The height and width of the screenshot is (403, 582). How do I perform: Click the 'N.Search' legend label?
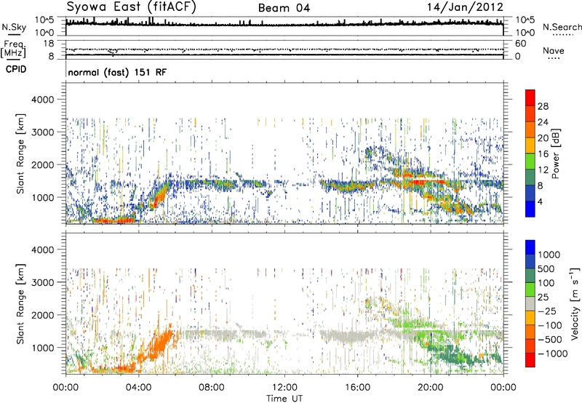(562, 27)
